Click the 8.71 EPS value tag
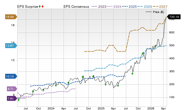Screen dimensions: 184x110 click(12, 89)
